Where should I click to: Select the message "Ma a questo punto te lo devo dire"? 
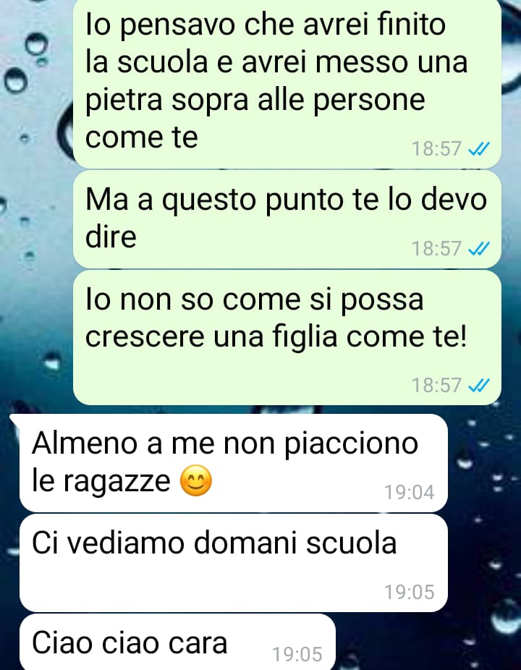(287, 219)
